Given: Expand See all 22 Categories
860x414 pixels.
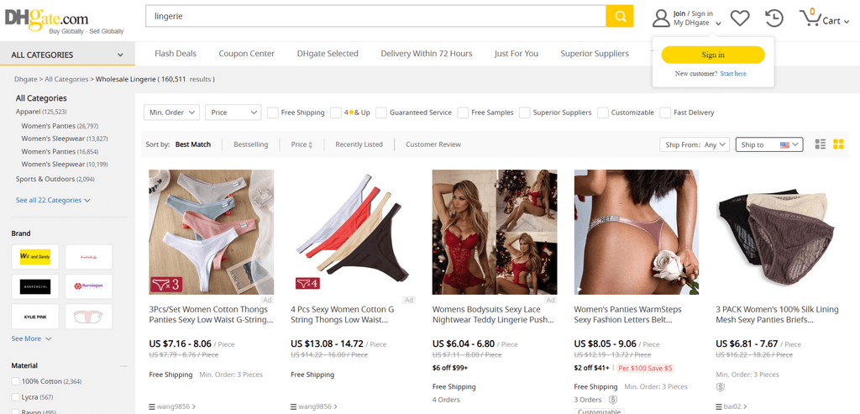Looking at the screenshot, I should (53, 200).
